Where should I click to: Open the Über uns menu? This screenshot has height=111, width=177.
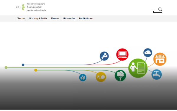coord(21,18)
